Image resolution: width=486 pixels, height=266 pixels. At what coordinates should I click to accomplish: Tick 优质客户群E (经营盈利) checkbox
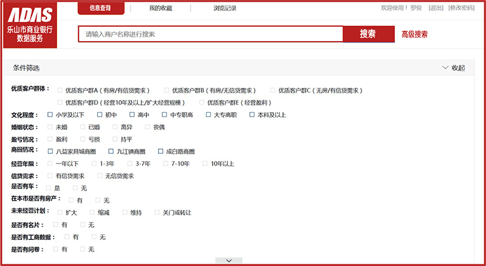(202, 102)
